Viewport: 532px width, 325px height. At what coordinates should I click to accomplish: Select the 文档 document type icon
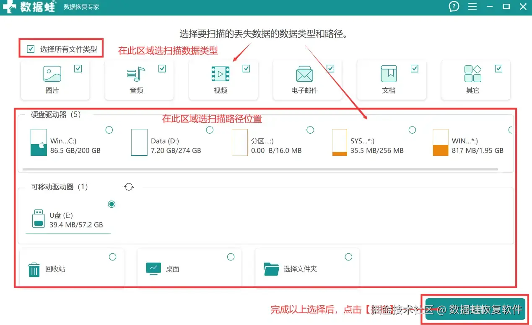(389, 74)
